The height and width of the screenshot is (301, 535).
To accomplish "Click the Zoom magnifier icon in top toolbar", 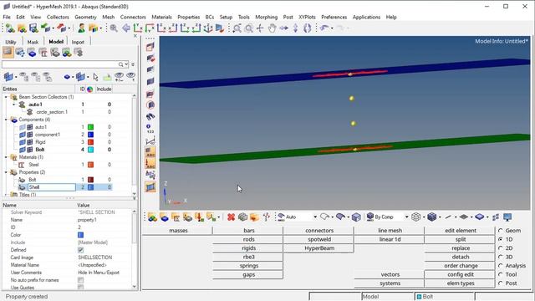I will [114, 28].
